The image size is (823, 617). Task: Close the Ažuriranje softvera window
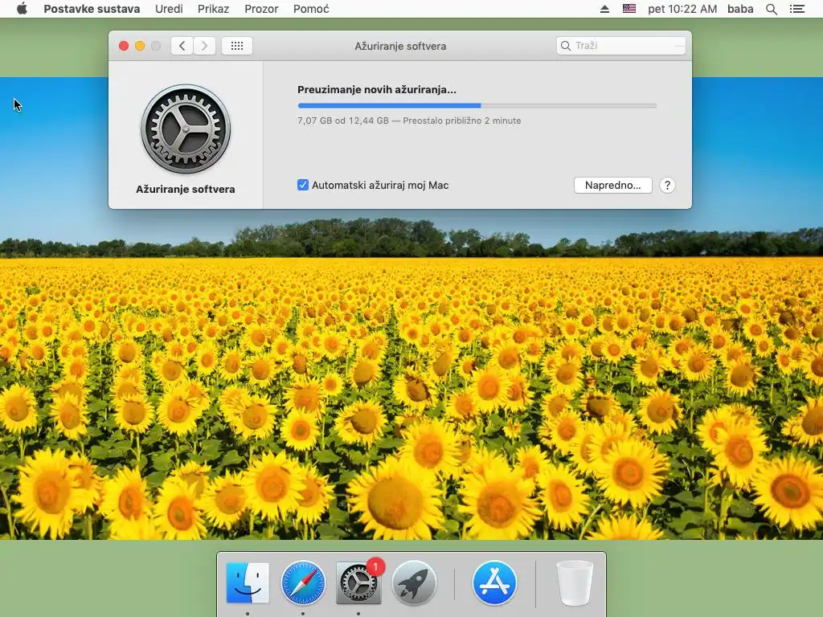point(124,46)
